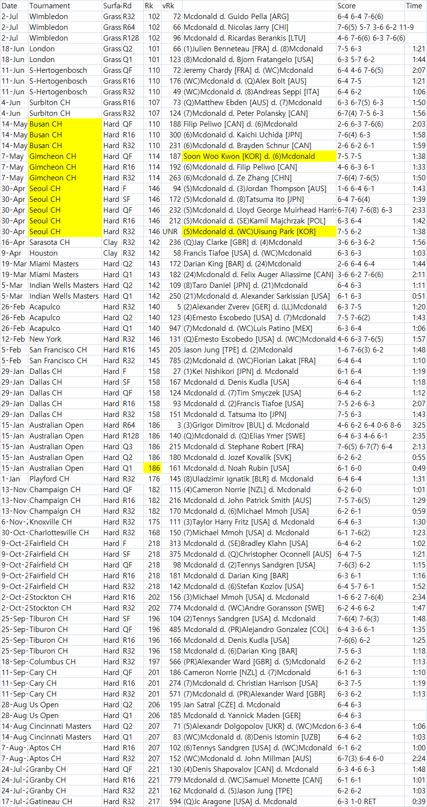Viewport: 427px width, 807px height.
Task: Select the Alejandro Gonzalez match cell
Action: [x=259, y=629]
